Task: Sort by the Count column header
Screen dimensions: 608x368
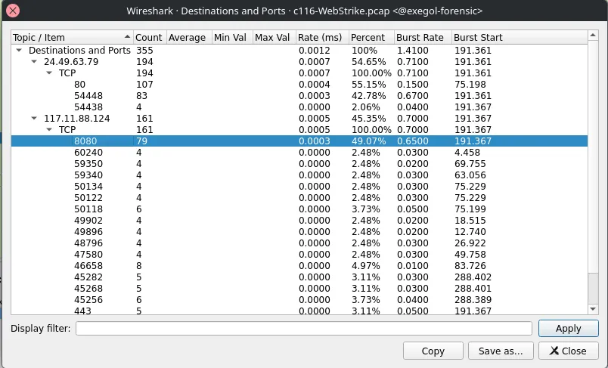Action: pos(150,37)
